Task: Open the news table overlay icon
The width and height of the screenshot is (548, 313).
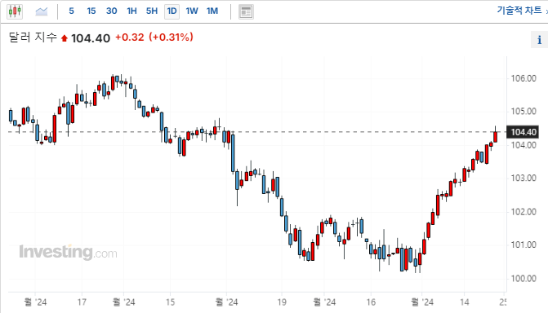Action: (246, 12)
